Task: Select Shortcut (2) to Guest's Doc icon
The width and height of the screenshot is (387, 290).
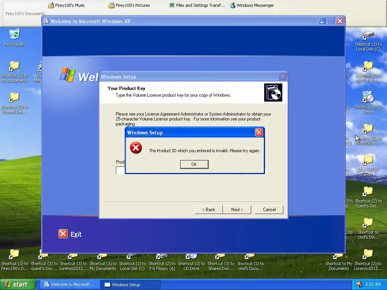Action: point(368,197)
